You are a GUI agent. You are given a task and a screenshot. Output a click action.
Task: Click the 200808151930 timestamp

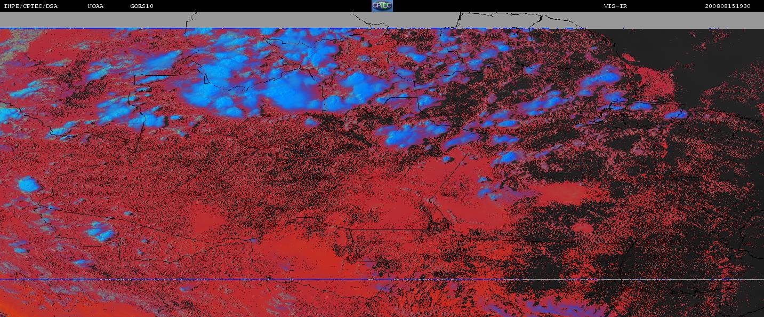point(728,6)
